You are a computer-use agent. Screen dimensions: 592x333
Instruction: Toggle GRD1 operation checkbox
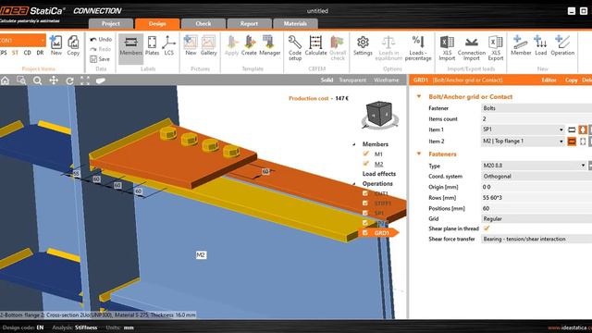coord(365,232)
